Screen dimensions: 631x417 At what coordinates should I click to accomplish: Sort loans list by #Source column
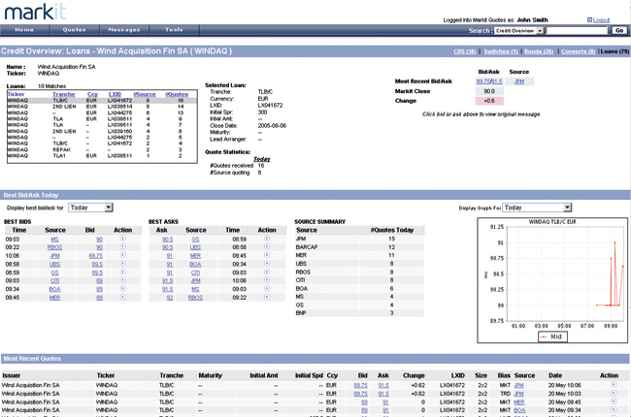click(145, 94)
